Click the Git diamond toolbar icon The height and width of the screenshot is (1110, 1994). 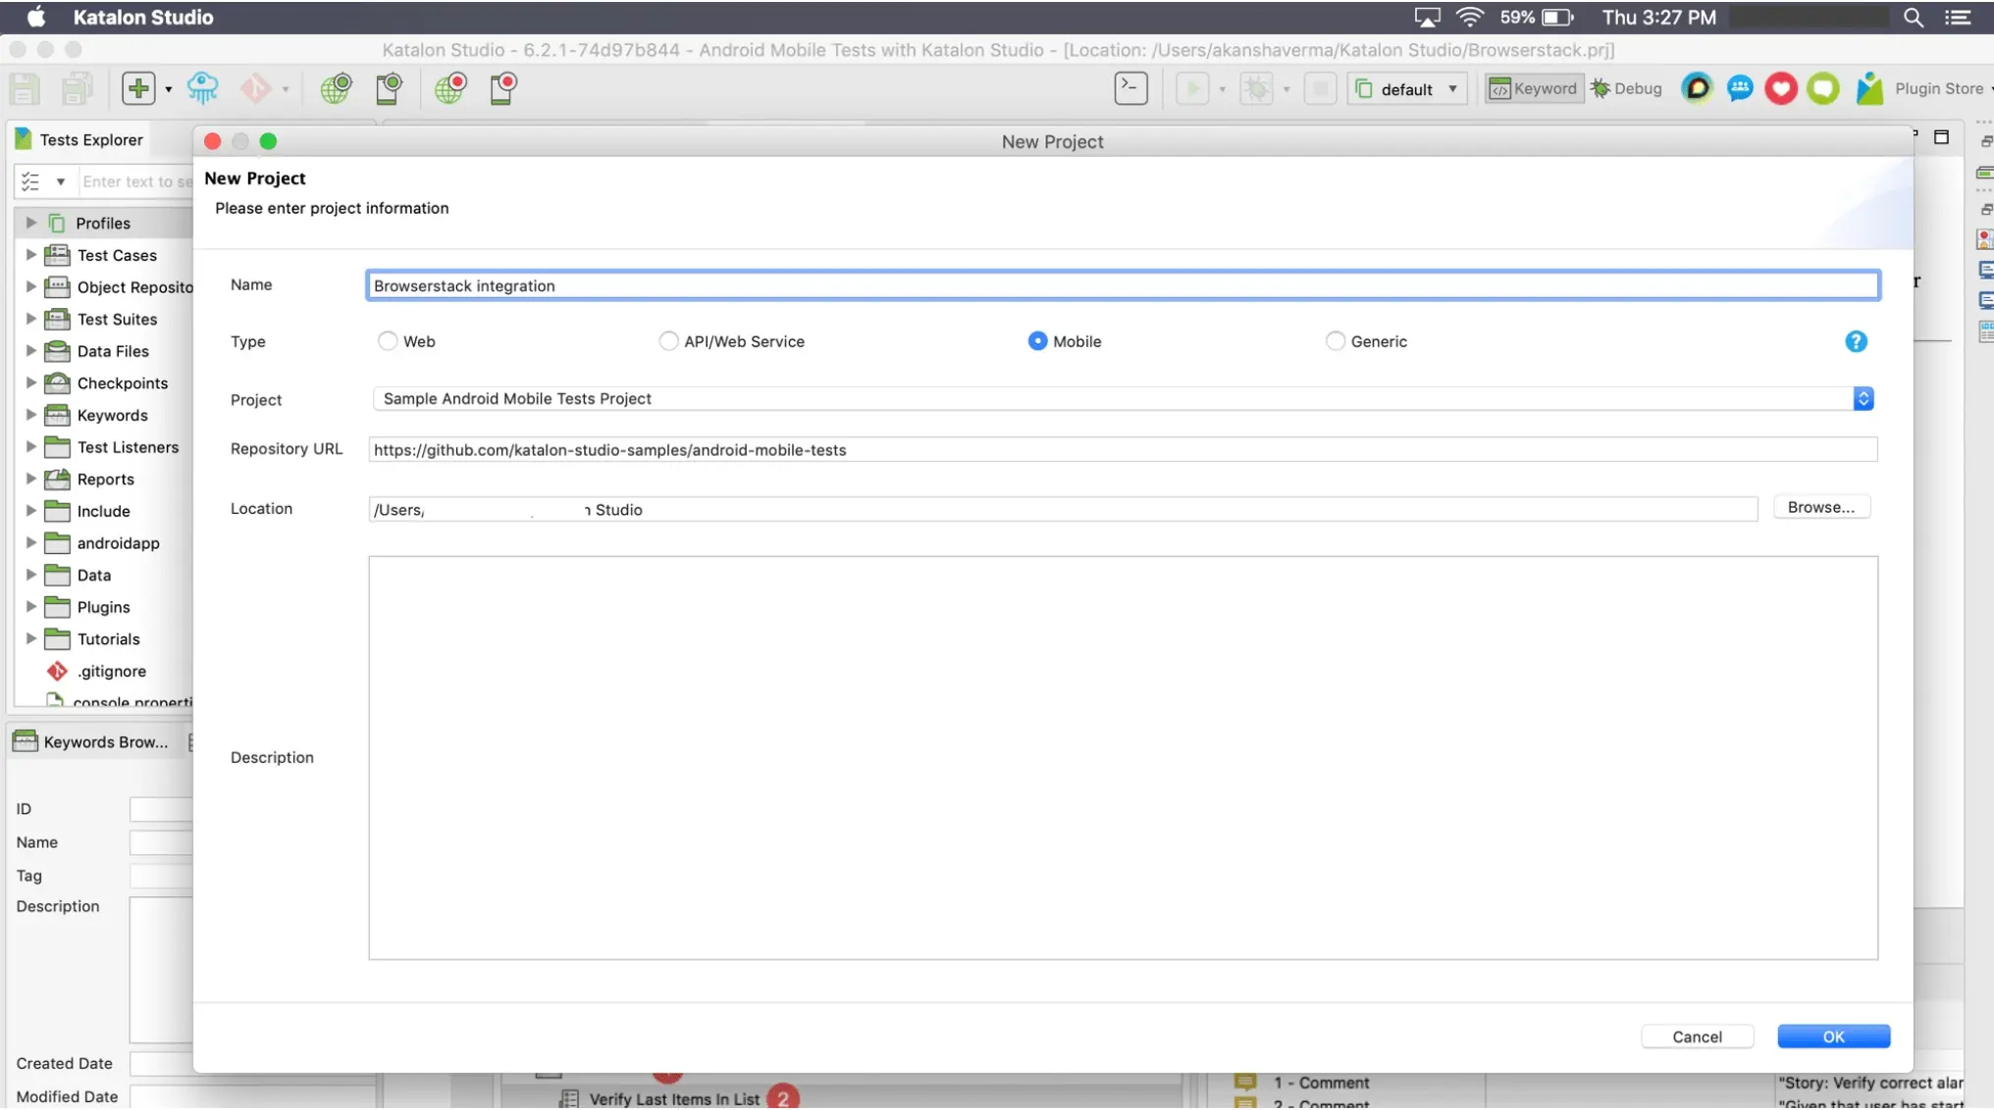[x=255, y=88]
